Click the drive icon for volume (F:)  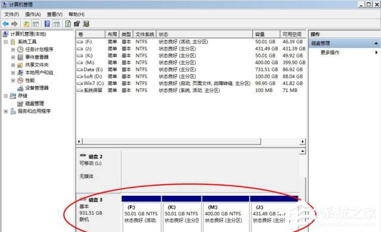[80, 42]
